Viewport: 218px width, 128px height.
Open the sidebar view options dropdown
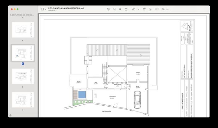[45, 9]
